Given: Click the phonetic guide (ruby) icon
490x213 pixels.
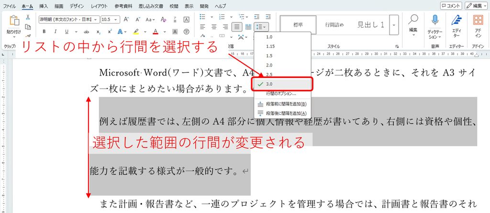Looking at the screenshot, I should coord(175,20).
